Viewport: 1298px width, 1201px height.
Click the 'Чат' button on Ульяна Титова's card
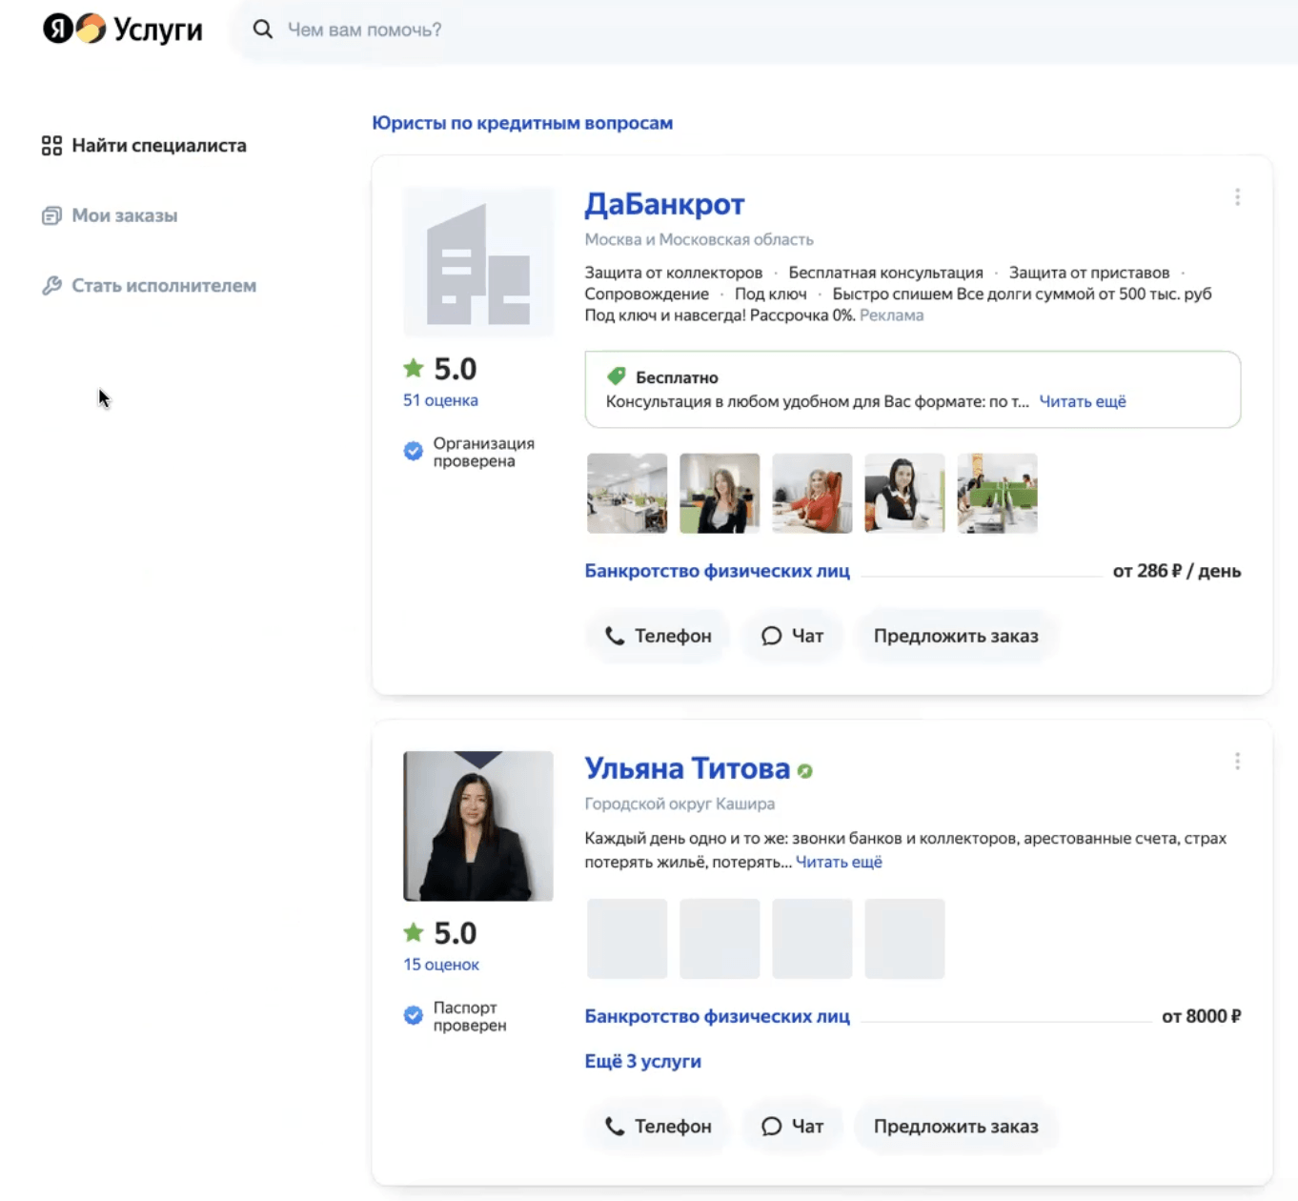coord(792,1127)
